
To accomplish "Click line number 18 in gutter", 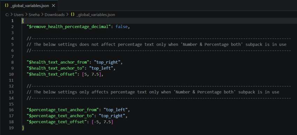I will [12, 122].
